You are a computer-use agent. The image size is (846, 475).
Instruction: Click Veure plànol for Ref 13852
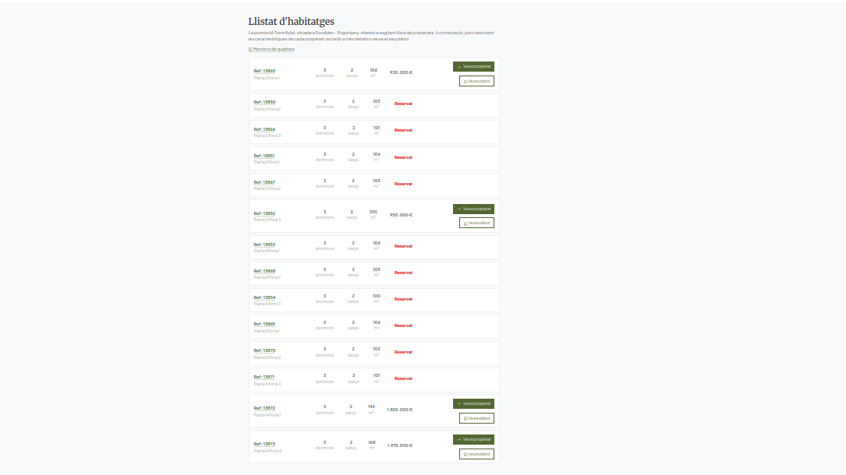tap(476, 223)
